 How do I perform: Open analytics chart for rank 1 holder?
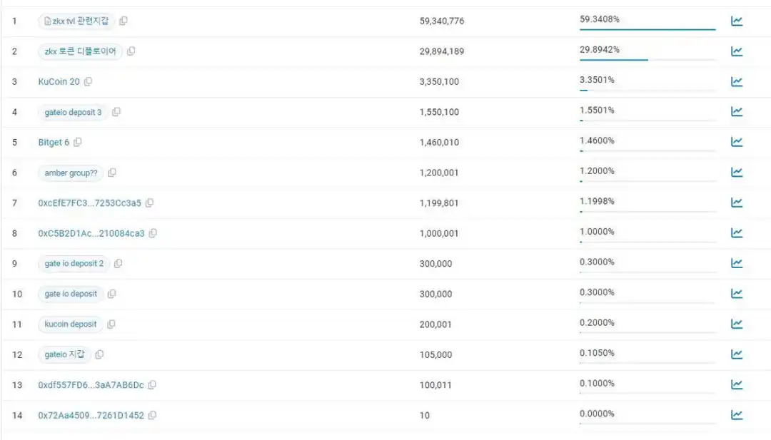pos(737,21)
